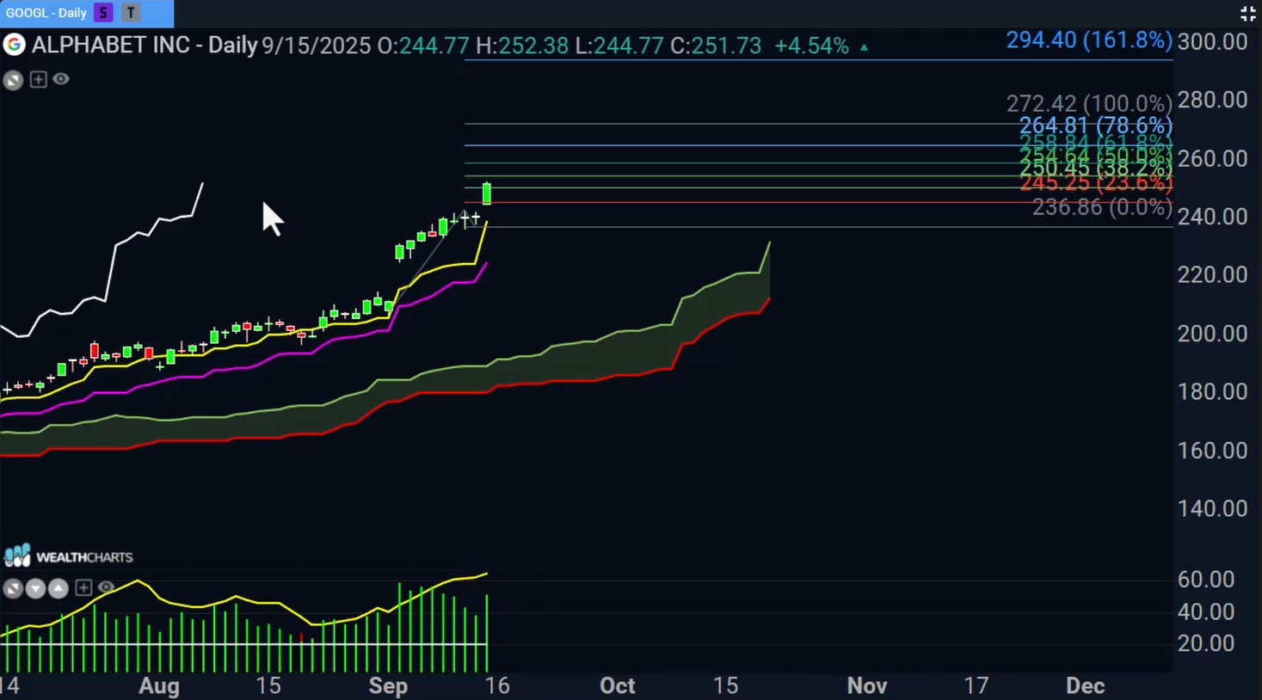Select the GOOGL - Daily chart tab
This screenshot has height=700, width=1262.
46,13
